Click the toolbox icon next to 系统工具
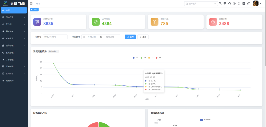The image size is (266, 127). [3, 38]
